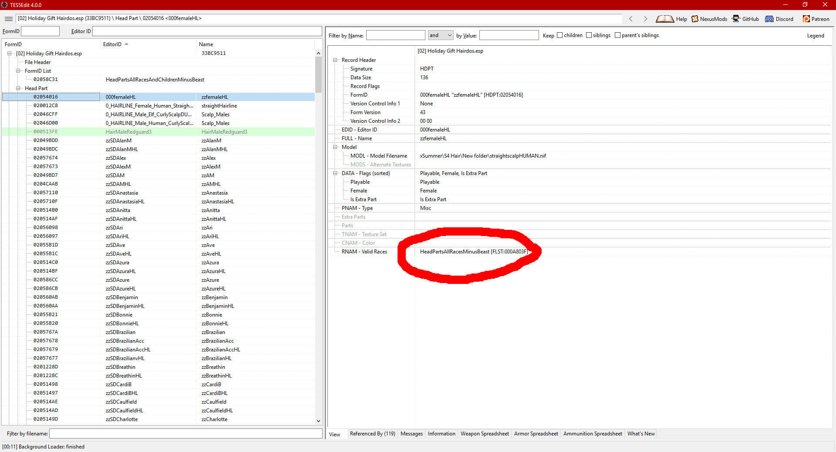Navigate back with the left arrow
The image size is (836, 452).
click(630, 19)
